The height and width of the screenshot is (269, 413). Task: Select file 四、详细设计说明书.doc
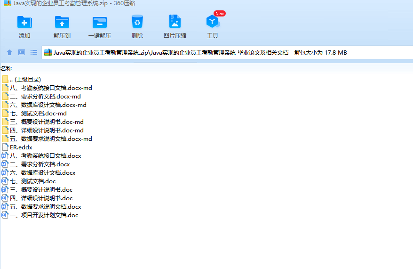coord(37,198)
